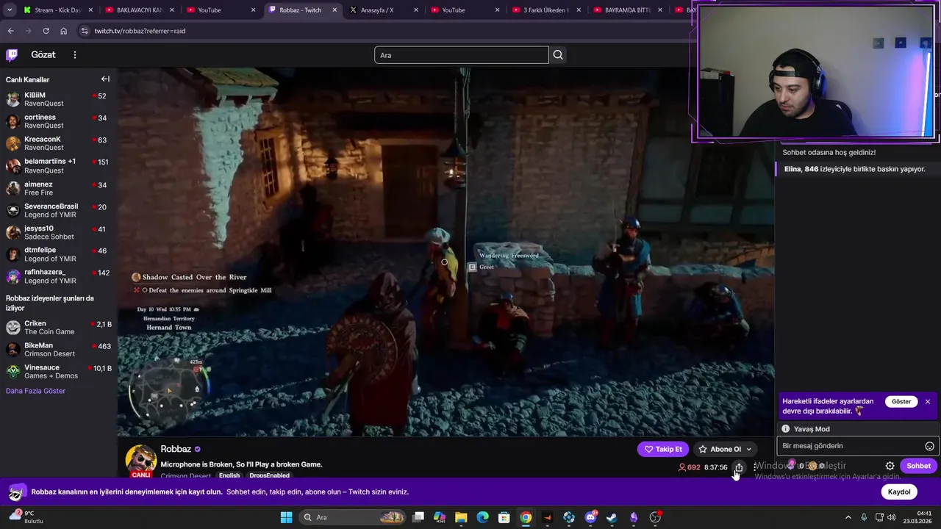Viewport: 941px width, 529px height.
Task: Select belamartiins +1 channel row
Action: pyautogui.click(x=58, y=165)
